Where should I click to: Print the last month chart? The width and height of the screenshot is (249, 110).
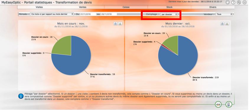[x=222, y=24]
